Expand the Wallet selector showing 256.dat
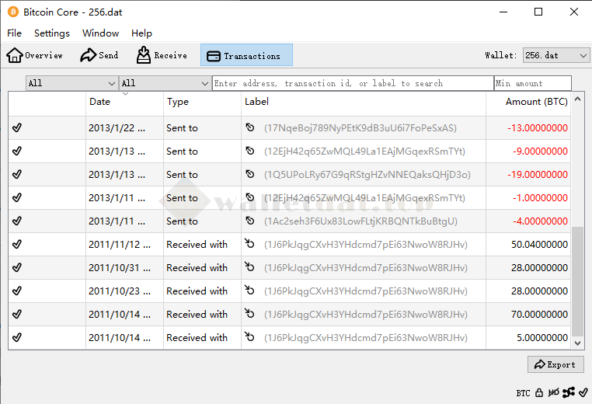 [556, 56]
